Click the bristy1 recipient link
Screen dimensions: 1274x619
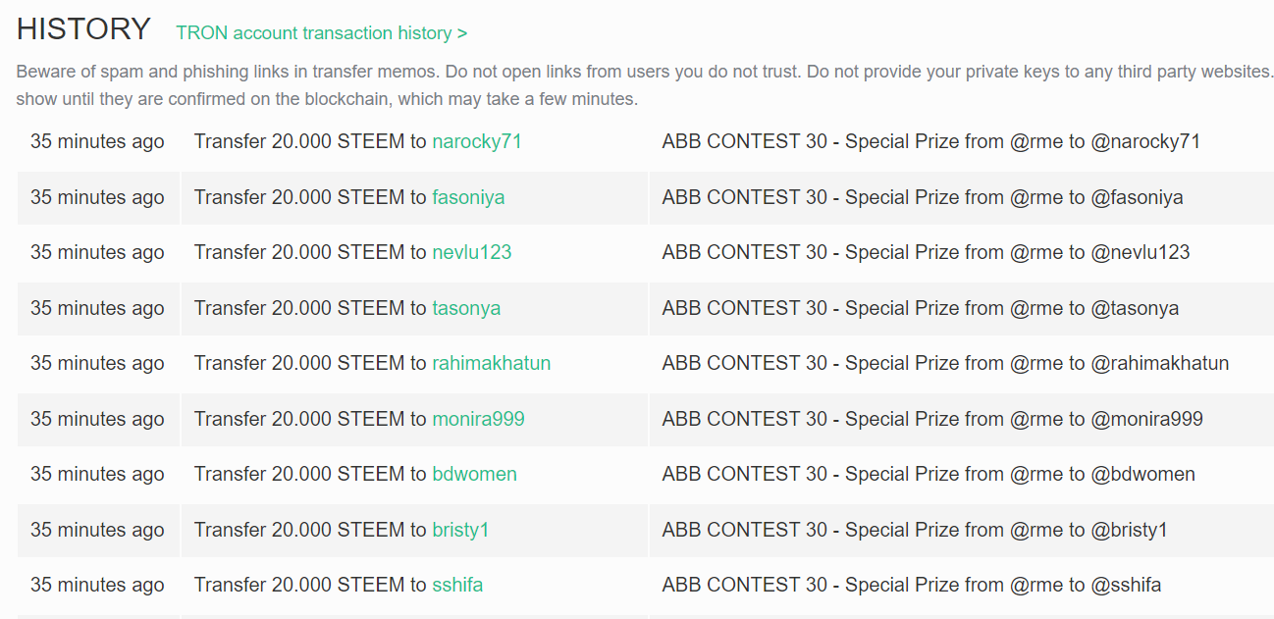(x=460, y=530)
